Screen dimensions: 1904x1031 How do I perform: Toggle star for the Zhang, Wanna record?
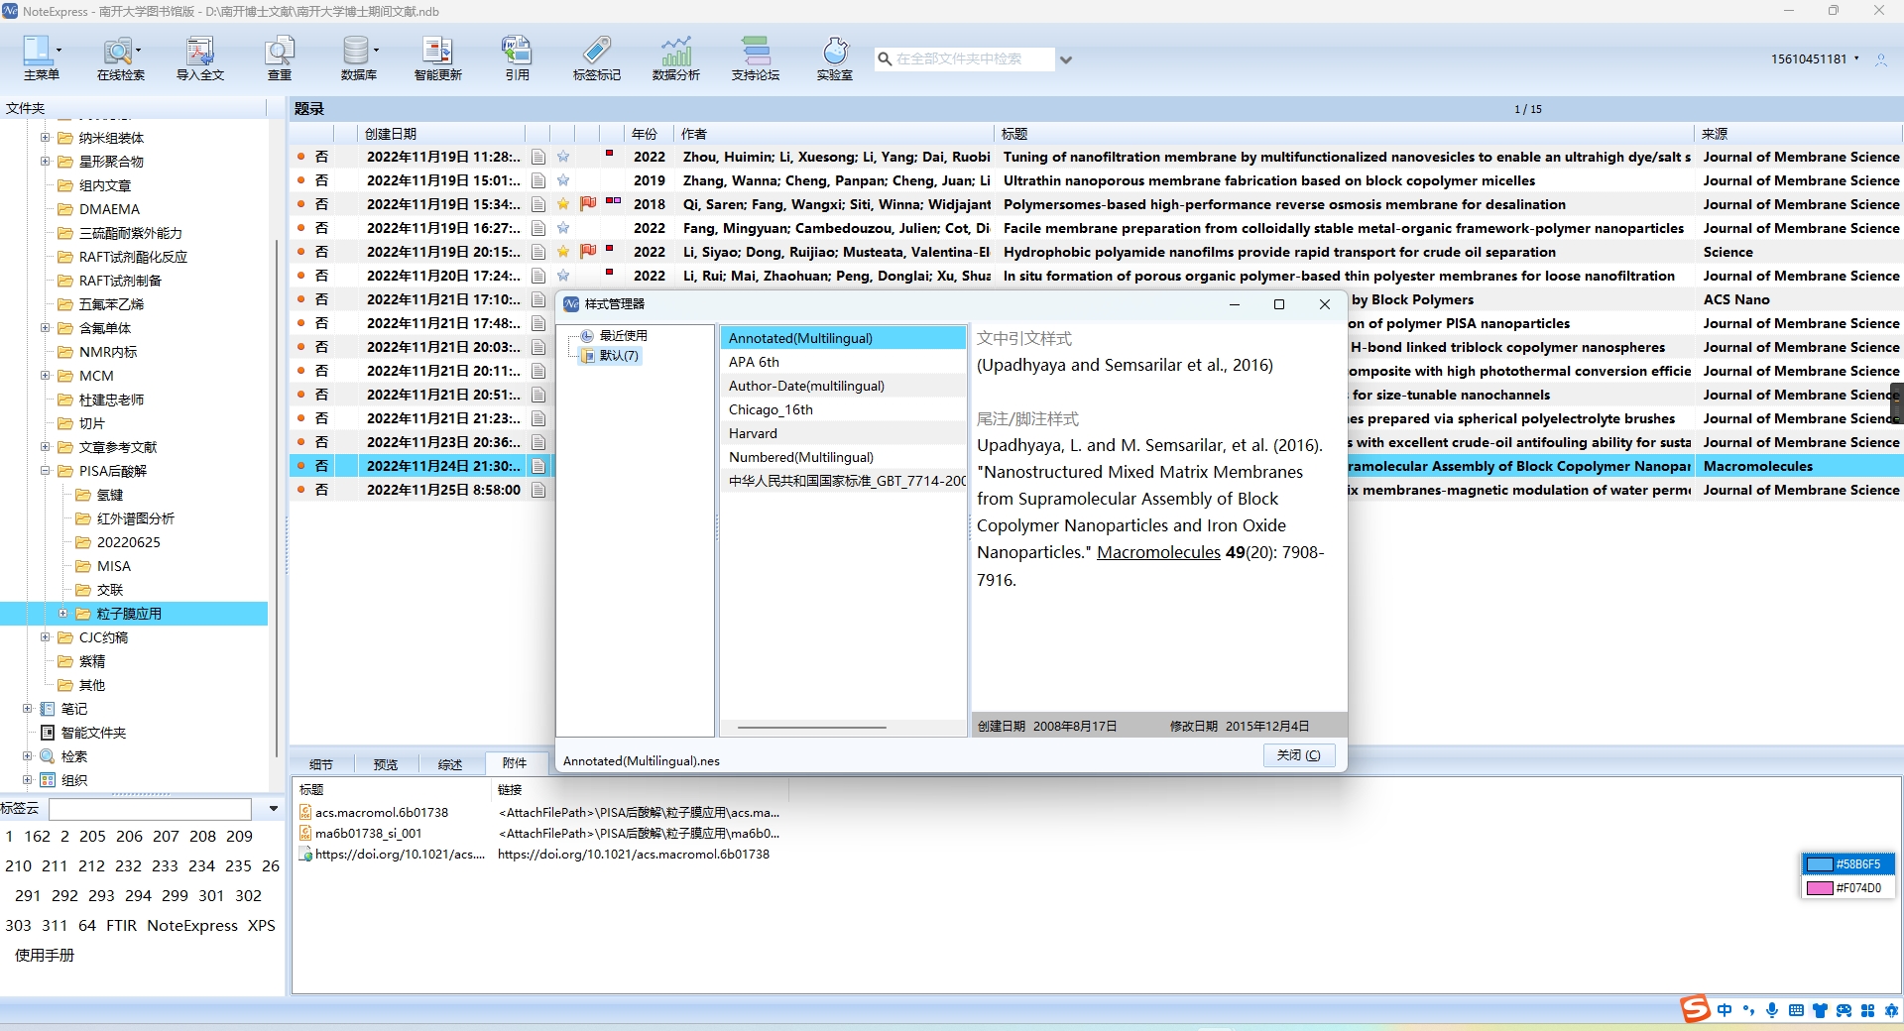(x=563, y=180)
